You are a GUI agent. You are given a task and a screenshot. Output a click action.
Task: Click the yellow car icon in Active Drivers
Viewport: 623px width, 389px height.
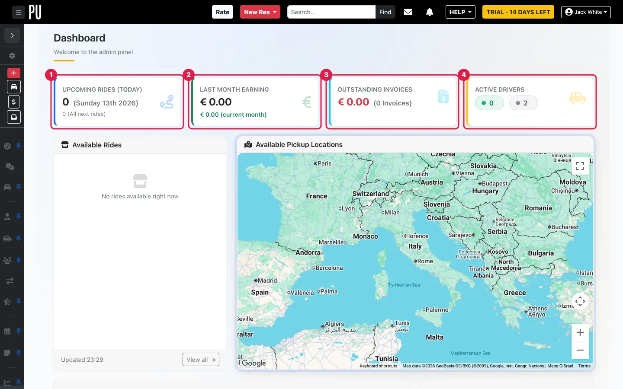click(x=578, y=98)
